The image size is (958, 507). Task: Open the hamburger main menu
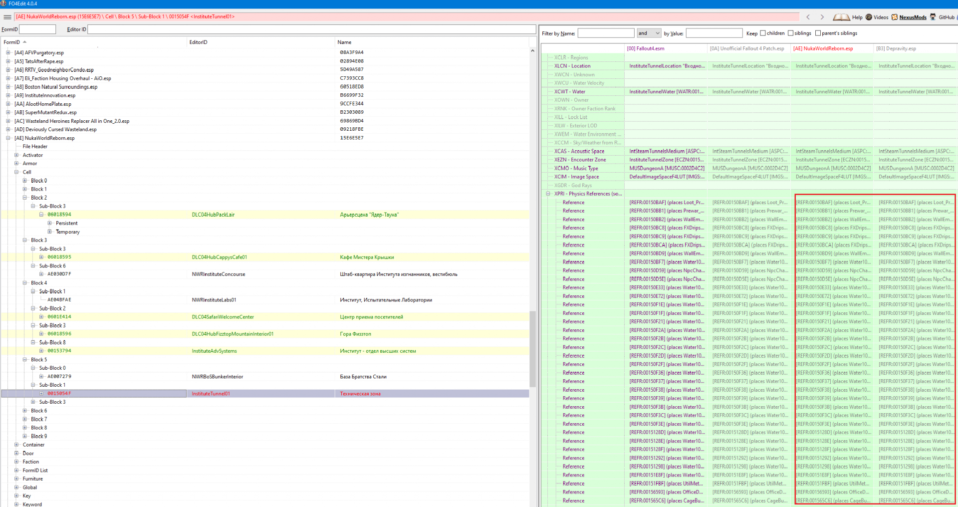7,17
